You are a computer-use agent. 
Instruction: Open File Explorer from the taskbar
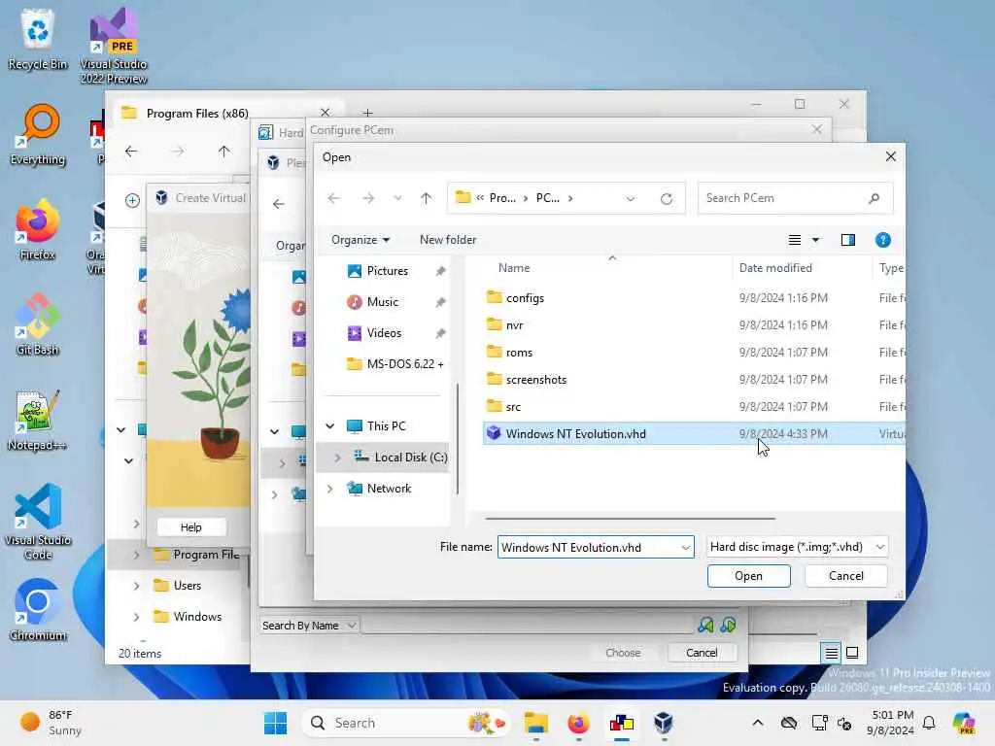536,723
